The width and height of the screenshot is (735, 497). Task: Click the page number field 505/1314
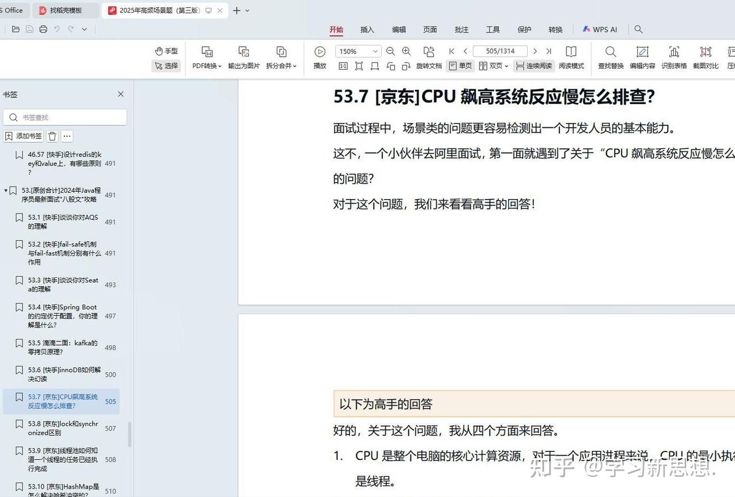[500, 51]
